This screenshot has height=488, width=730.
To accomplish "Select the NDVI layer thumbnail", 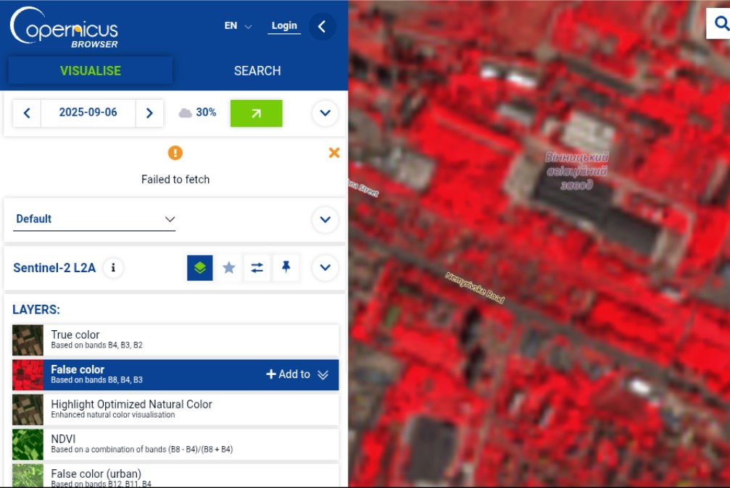I will (x=28, y=444).
